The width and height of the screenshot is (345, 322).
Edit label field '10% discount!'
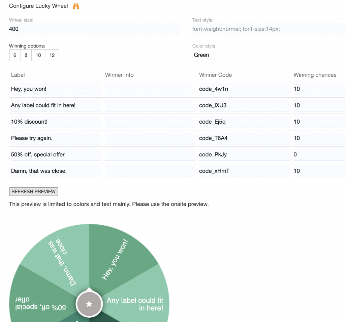56,122
